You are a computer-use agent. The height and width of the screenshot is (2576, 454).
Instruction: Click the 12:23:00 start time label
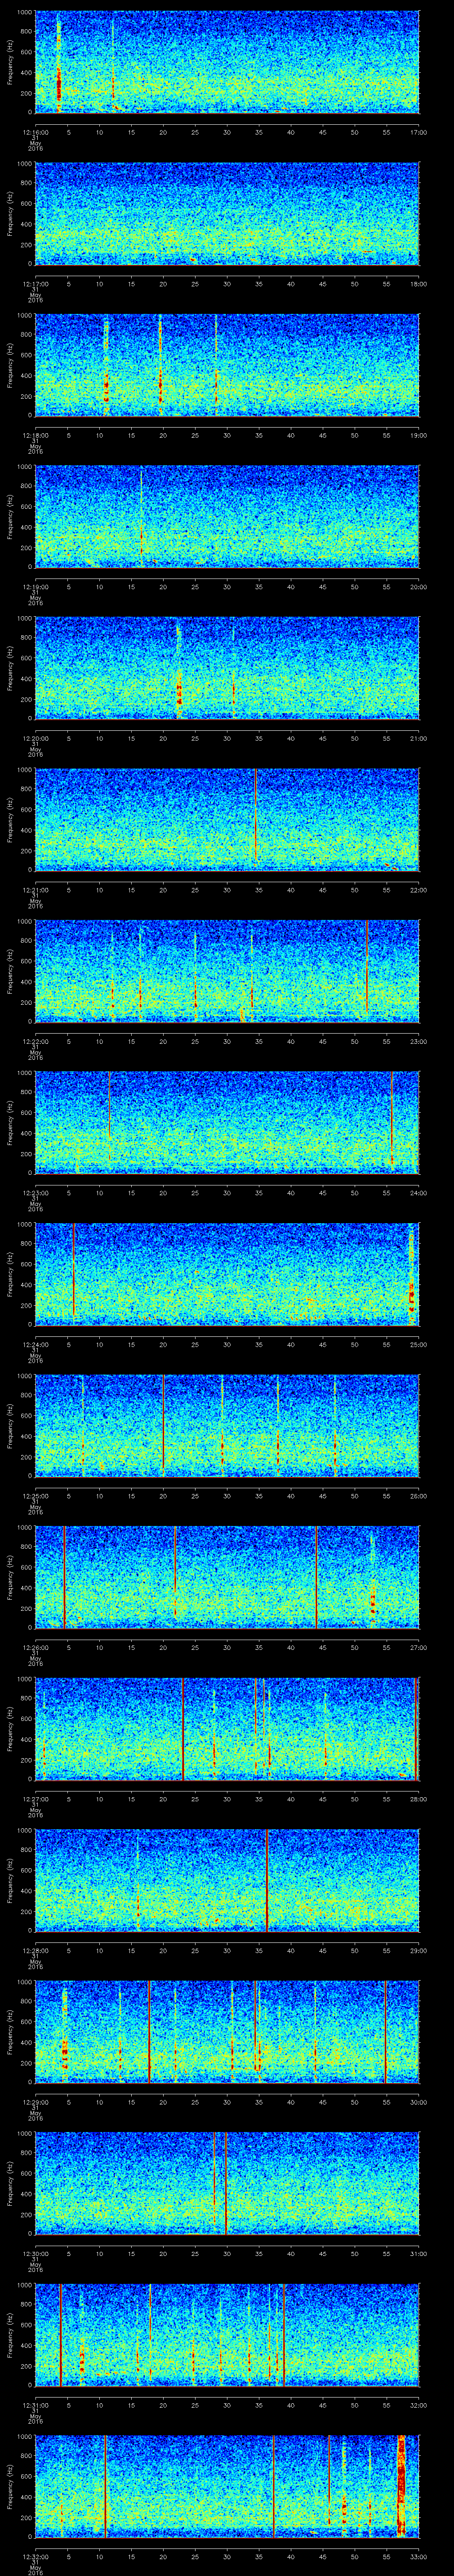[x=36, y=1193]
